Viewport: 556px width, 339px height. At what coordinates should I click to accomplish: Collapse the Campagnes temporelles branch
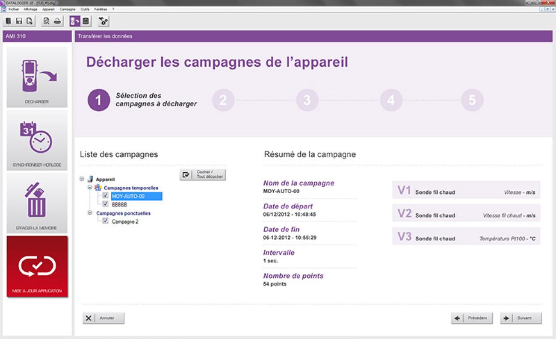tap(90, 187)
